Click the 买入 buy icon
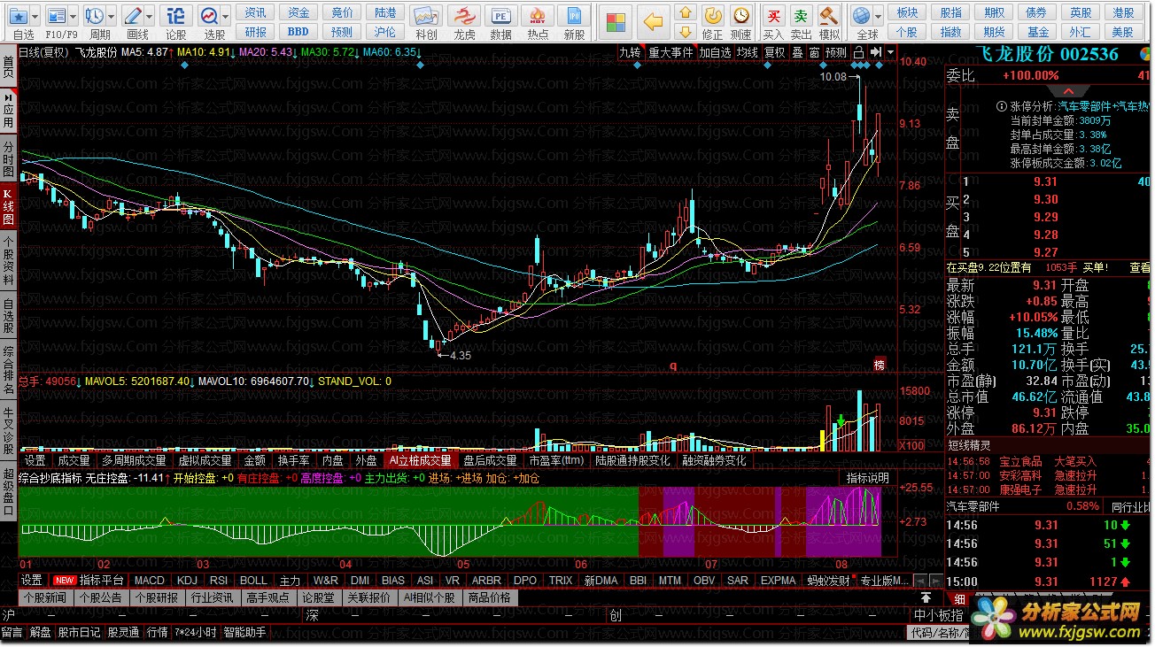 point(774,16)
